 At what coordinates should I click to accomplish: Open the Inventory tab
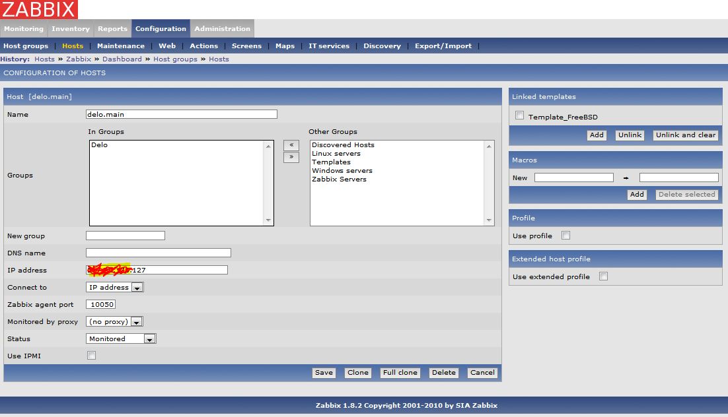click(x=71, y=28)
